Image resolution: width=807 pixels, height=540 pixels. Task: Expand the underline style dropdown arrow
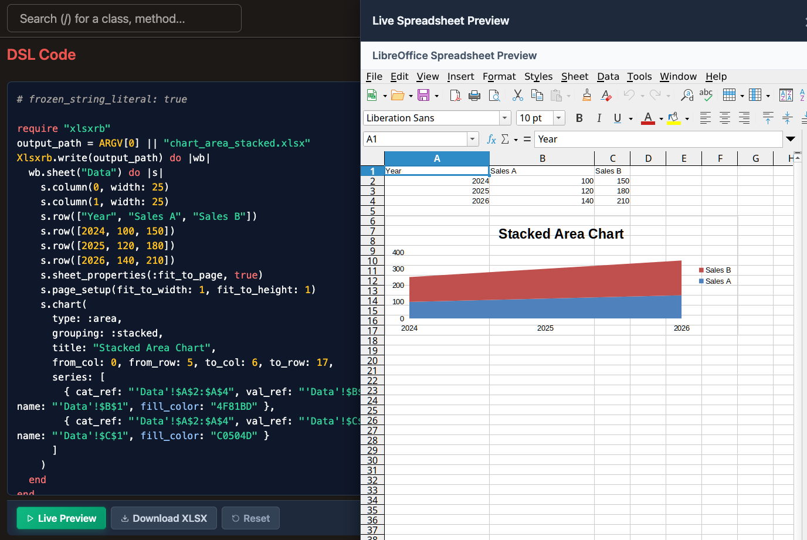click(631, 118)
